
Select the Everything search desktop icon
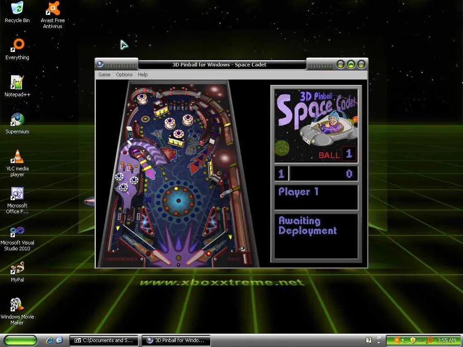pos(17,49)
